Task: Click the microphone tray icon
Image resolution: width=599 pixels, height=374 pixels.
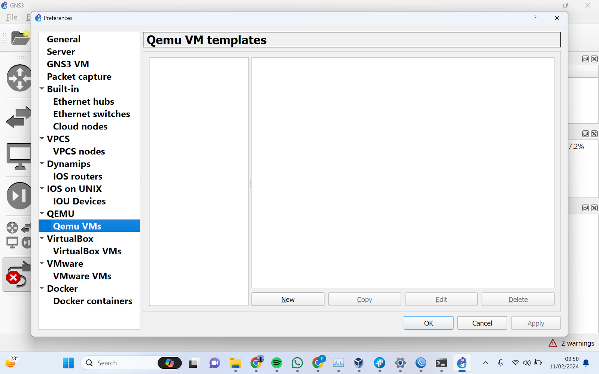Action: click(501, 363)
